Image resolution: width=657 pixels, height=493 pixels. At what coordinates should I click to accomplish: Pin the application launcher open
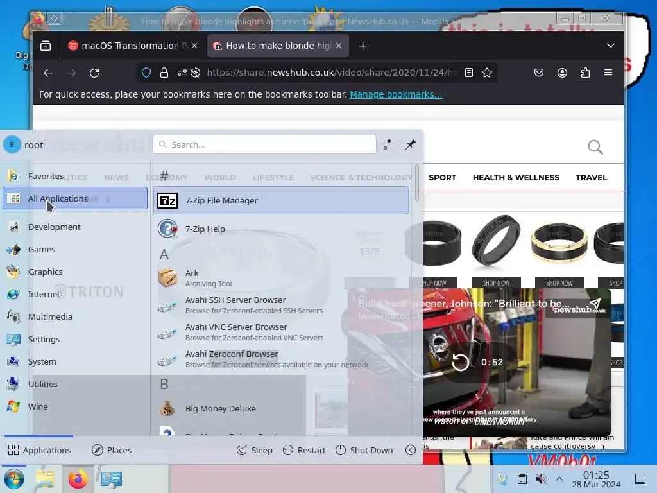411,144
